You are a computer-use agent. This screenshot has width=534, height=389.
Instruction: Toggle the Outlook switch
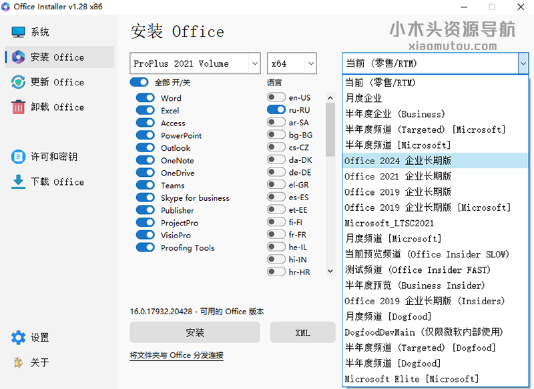pos(146,147)
